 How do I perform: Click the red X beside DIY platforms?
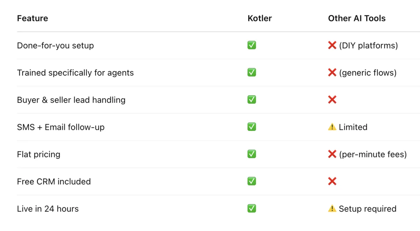(332, 45)
